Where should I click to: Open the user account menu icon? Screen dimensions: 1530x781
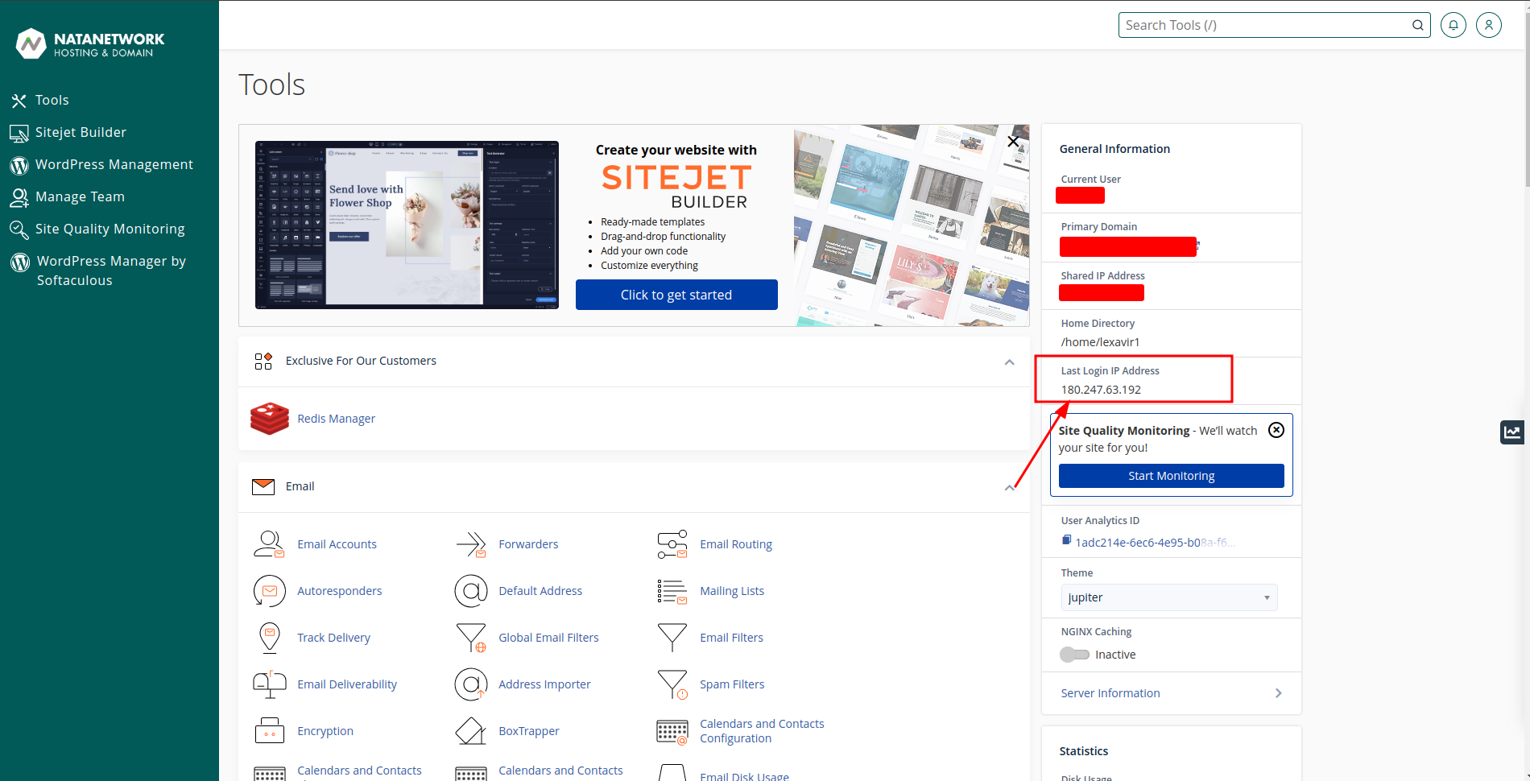[x=1489, y=25]
